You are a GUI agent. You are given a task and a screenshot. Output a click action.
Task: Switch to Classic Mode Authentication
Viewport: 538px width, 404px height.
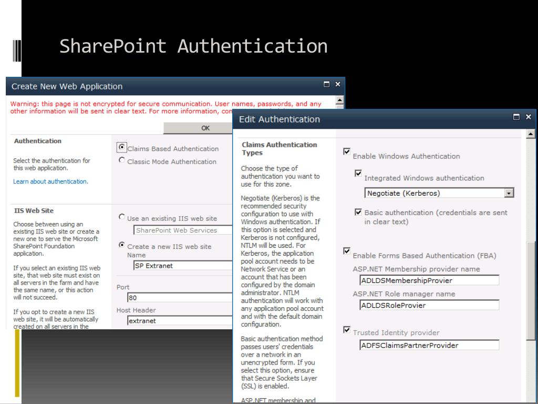(x=121, y=161)
